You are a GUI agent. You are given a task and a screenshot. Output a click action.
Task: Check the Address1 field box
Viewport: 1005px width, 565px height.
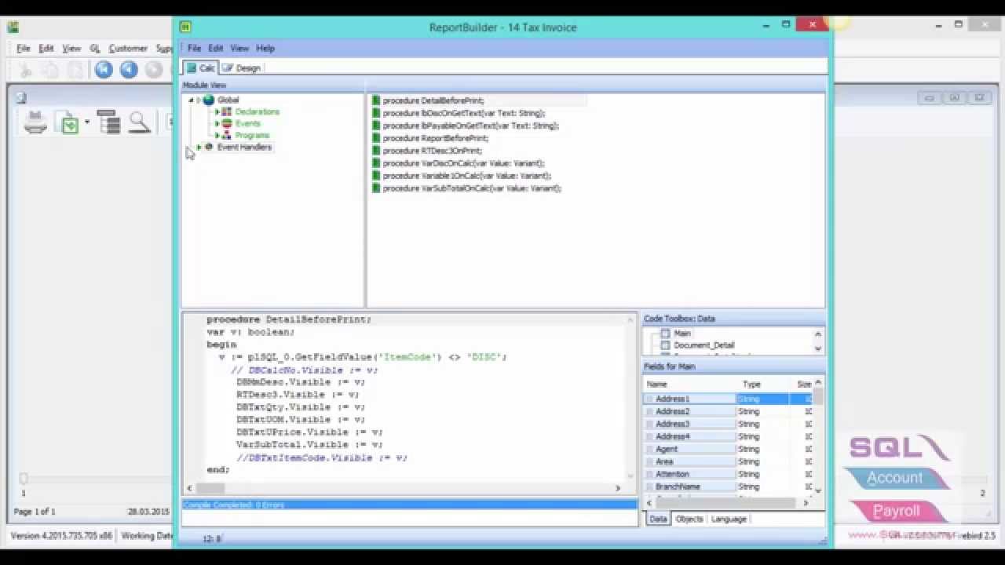[649, 399]
